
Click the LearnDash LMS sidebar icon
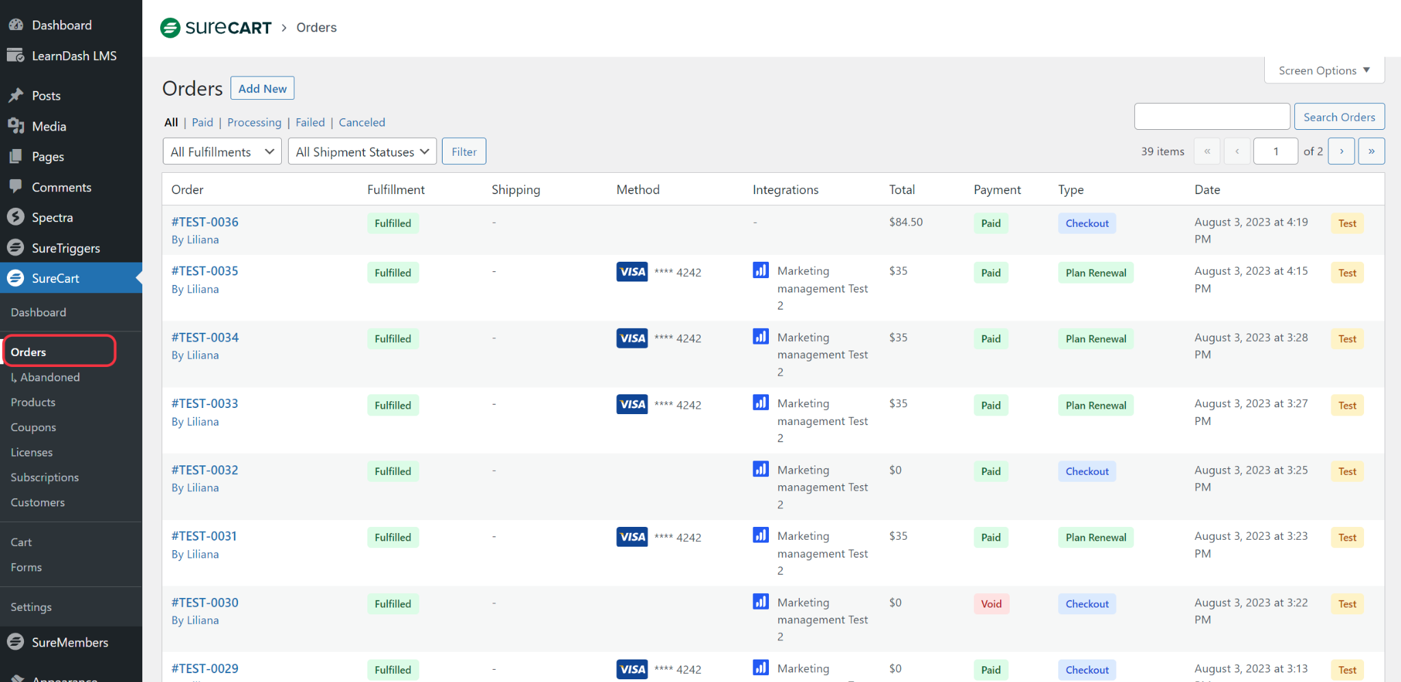pyautogui.click(x=16, y=56)
